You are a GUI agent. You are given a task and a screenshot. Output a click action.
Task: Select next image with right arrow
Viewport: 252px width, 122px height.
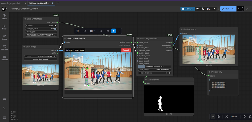click(55, 56)
